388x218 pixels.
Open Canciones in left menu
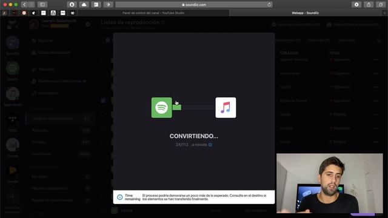coord(61,154)
